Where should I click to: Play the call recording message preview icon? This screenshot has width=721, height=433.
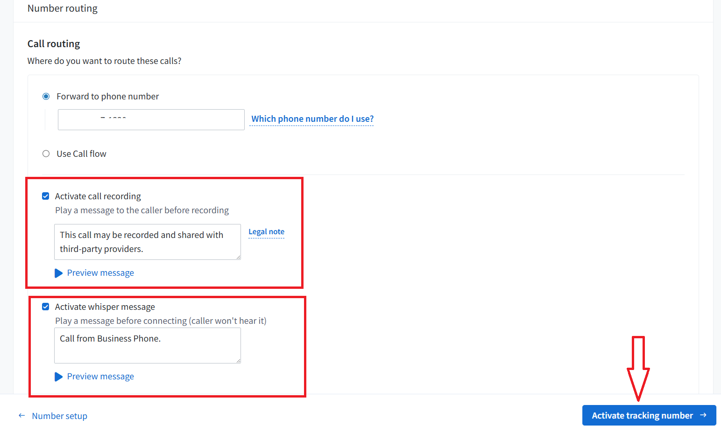(58, 273)
